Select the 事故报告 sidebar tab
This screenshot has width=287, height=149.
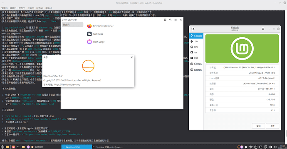196,70
